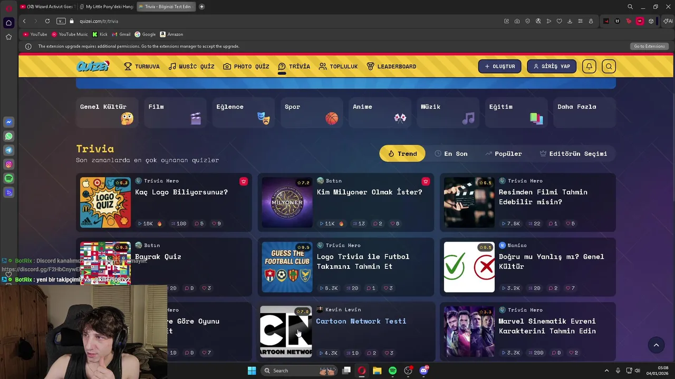Click the snapshot camera icon in address bar
The height and width of the screenshot is (379, 675).
coord(517,21)
